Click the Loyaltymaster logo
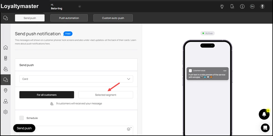Viewport: 273px width, 136px height. pos(20,6)
